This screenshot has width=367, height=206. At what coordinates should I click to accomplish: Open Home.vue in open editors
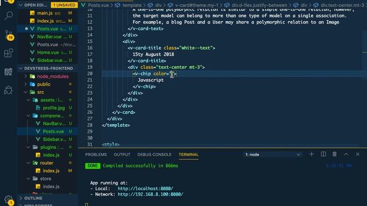click(47, 53)
